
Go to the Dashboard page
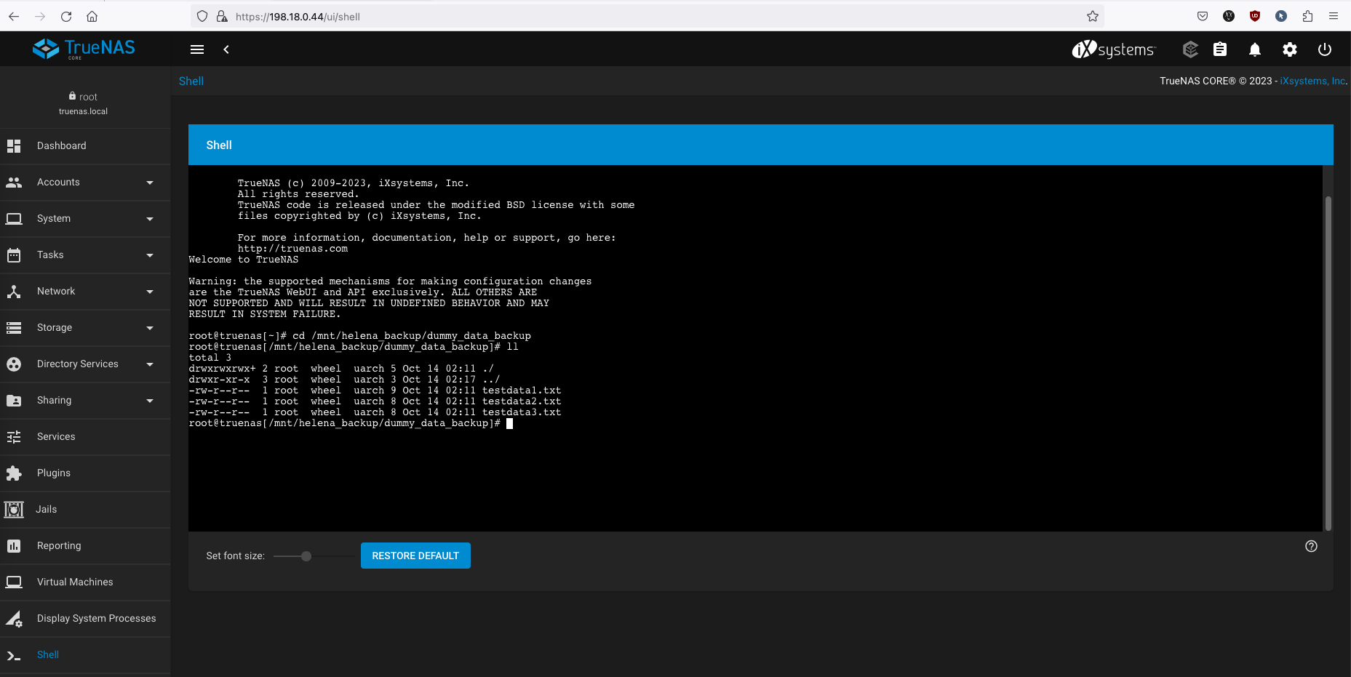62,146
